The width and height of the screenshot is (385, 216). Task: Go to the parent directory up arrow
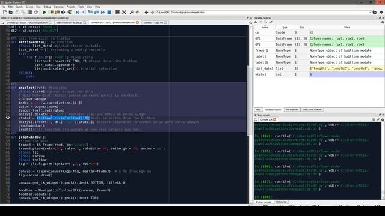(x=381, y=12)
